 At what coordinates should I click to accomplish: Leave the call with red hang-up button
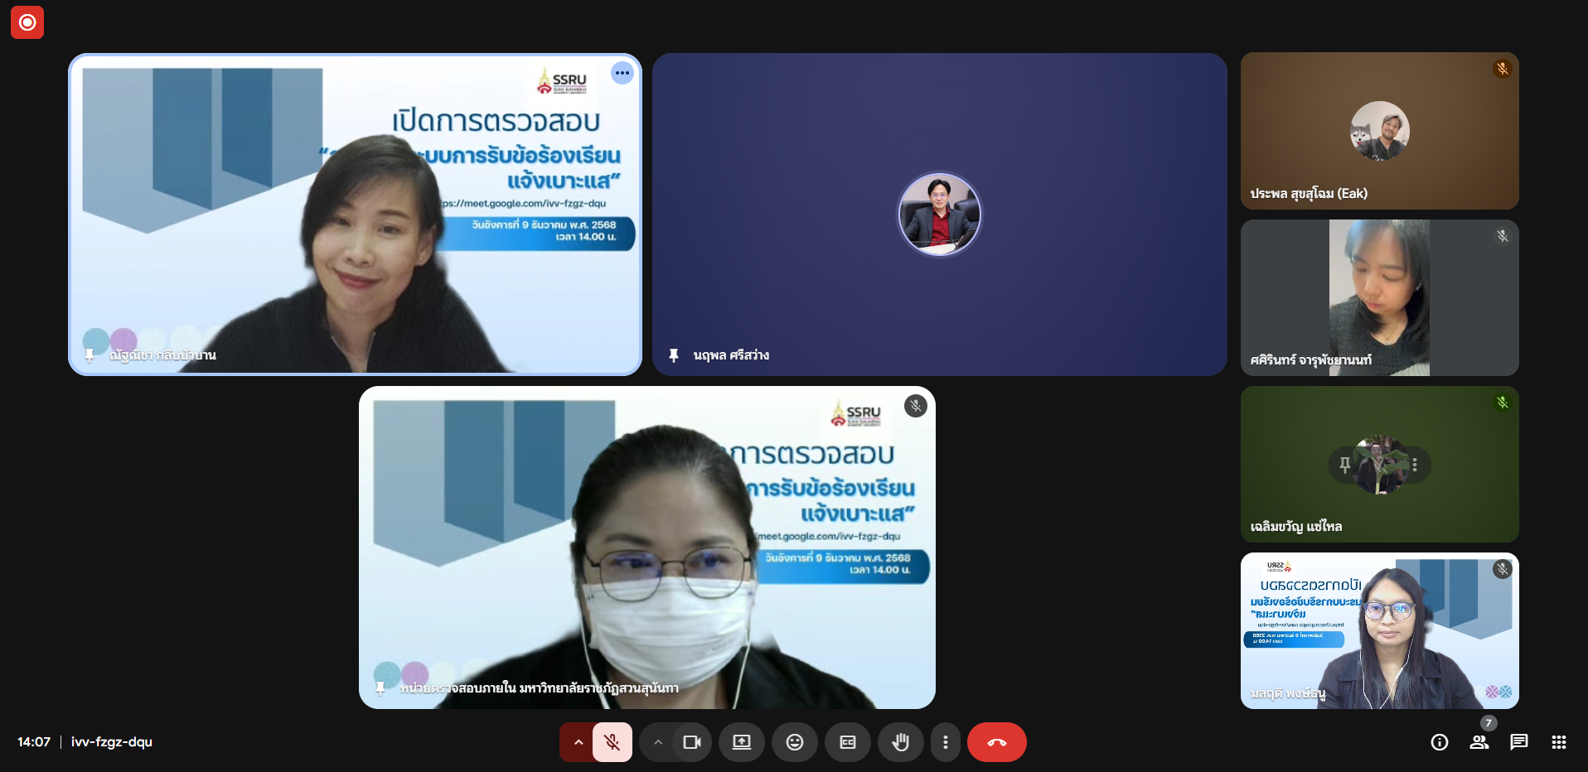tap(996, 742)
